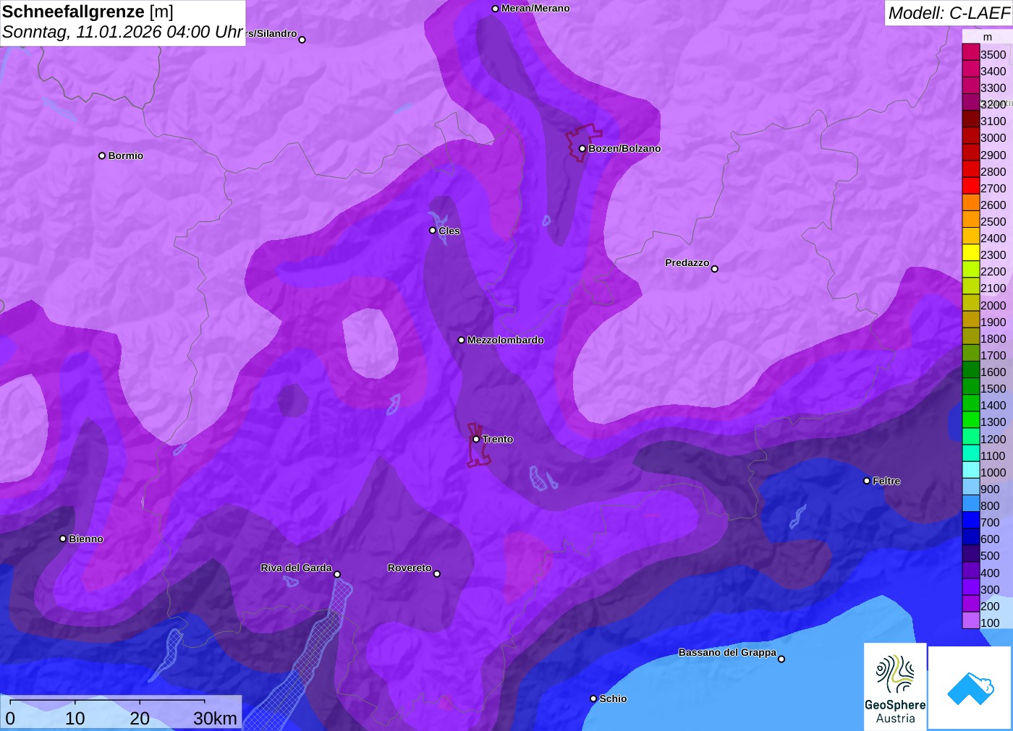Click the Meran/Merano city label
Image resolution: width=1013 pixels, height=731 pixels.
pyautogui.click(x=535, y=9)
